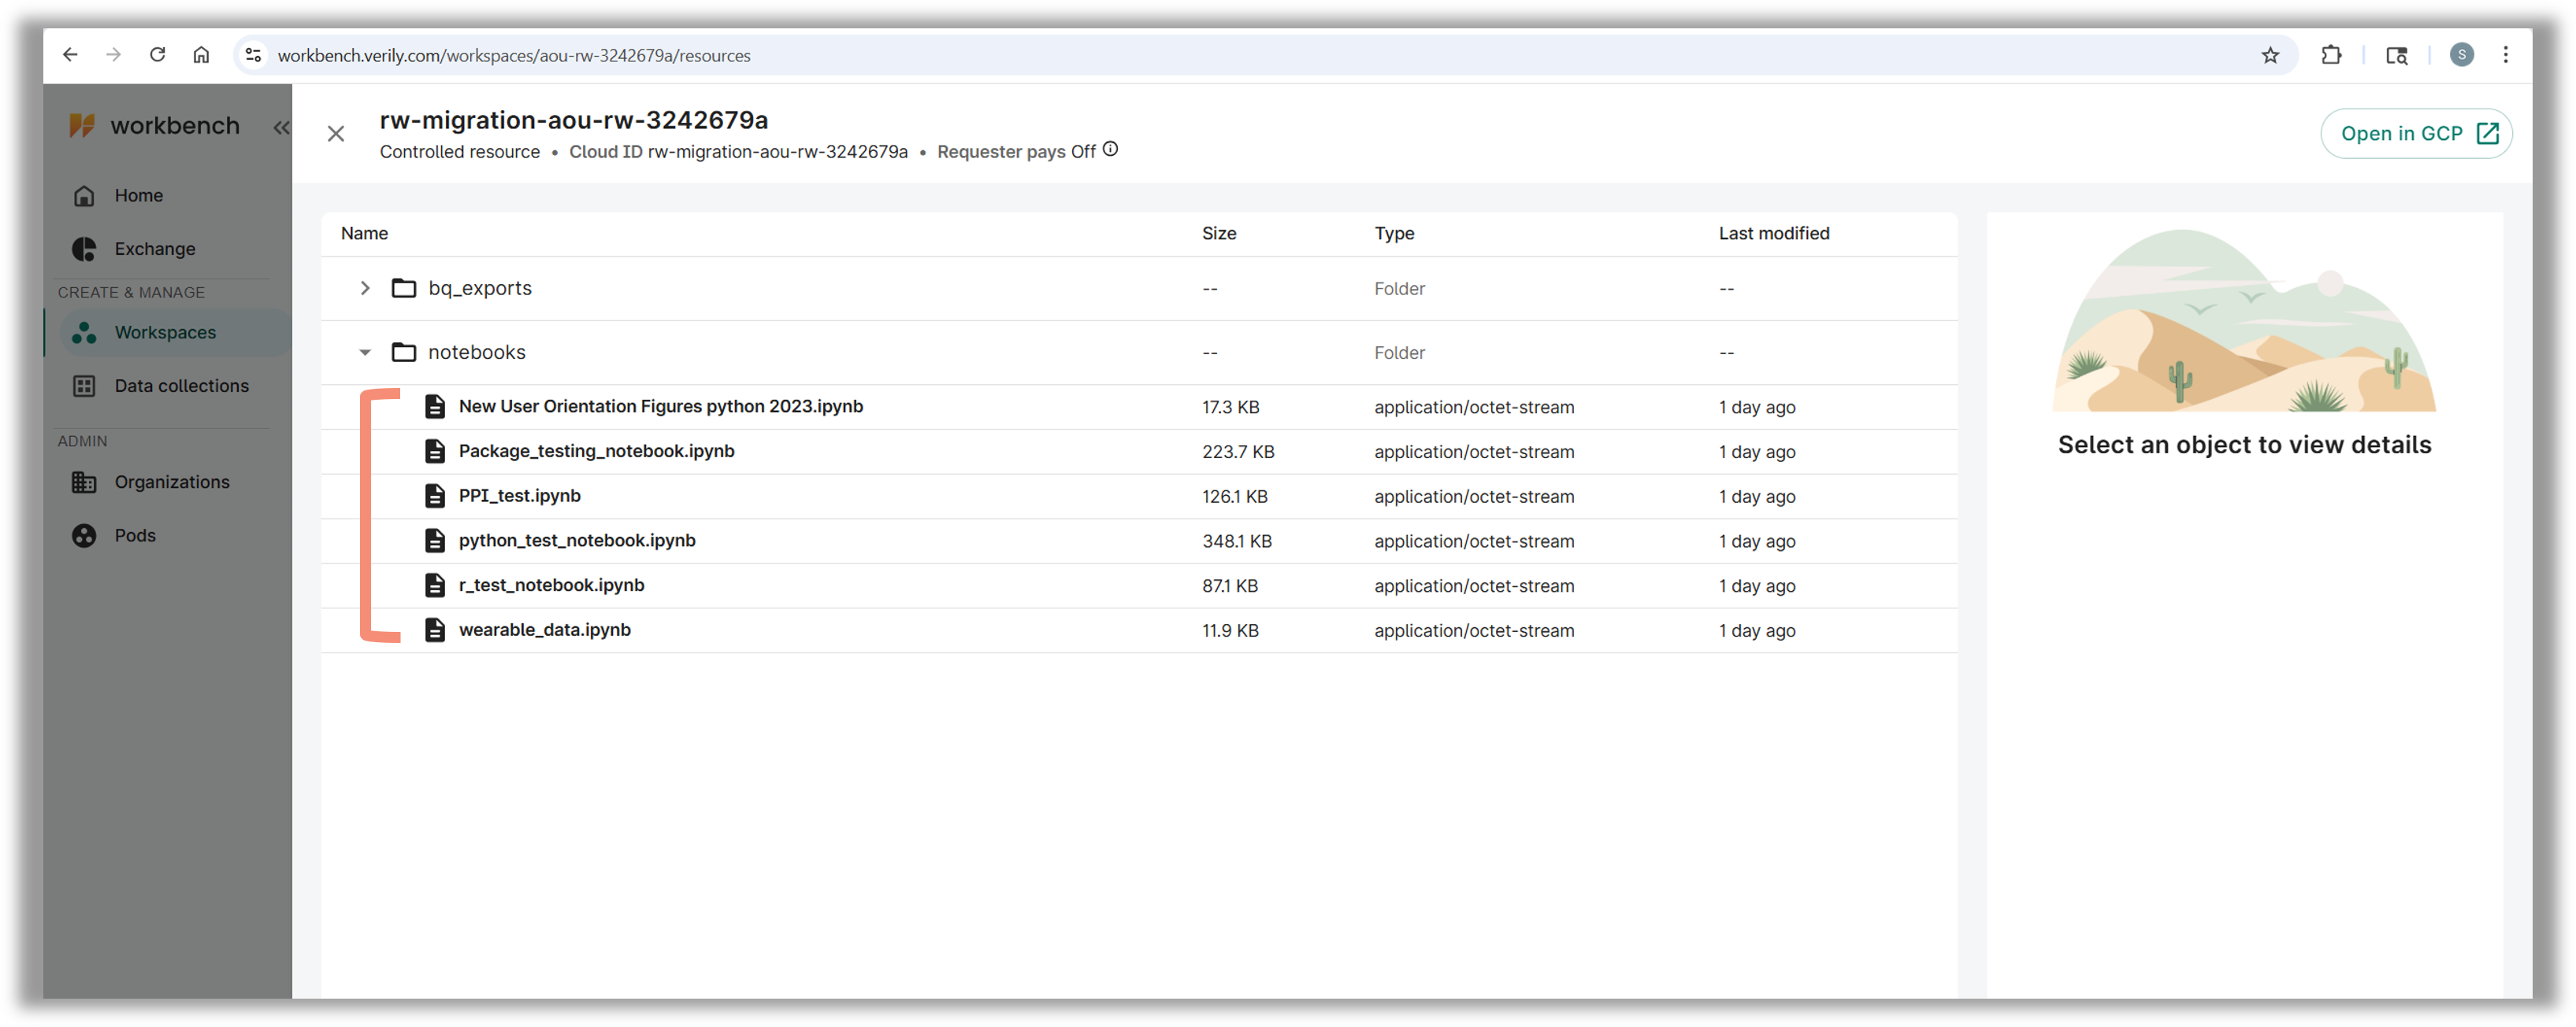Select python_test_notebook.ipynb file name
The height and width of the screenshot is (1027, 2576).
click(577, 541)
